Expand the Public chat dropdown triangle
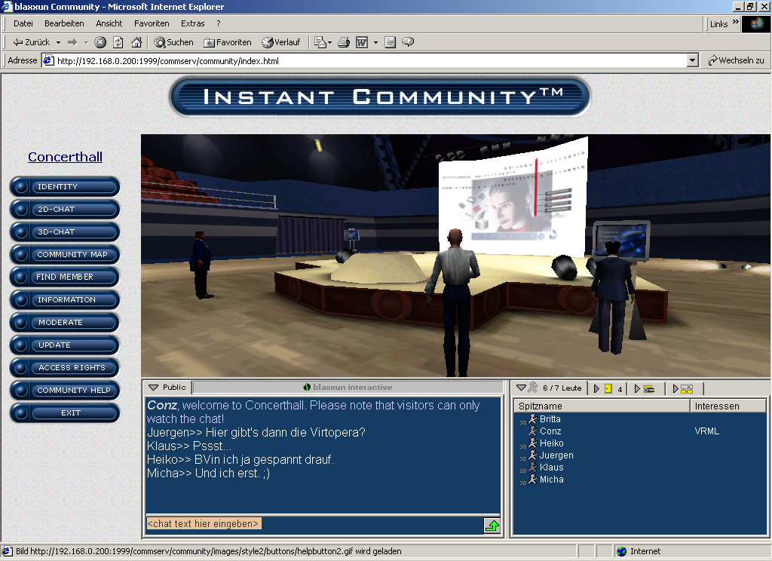This screenshot has height=561, width=772. click(154, 388)
